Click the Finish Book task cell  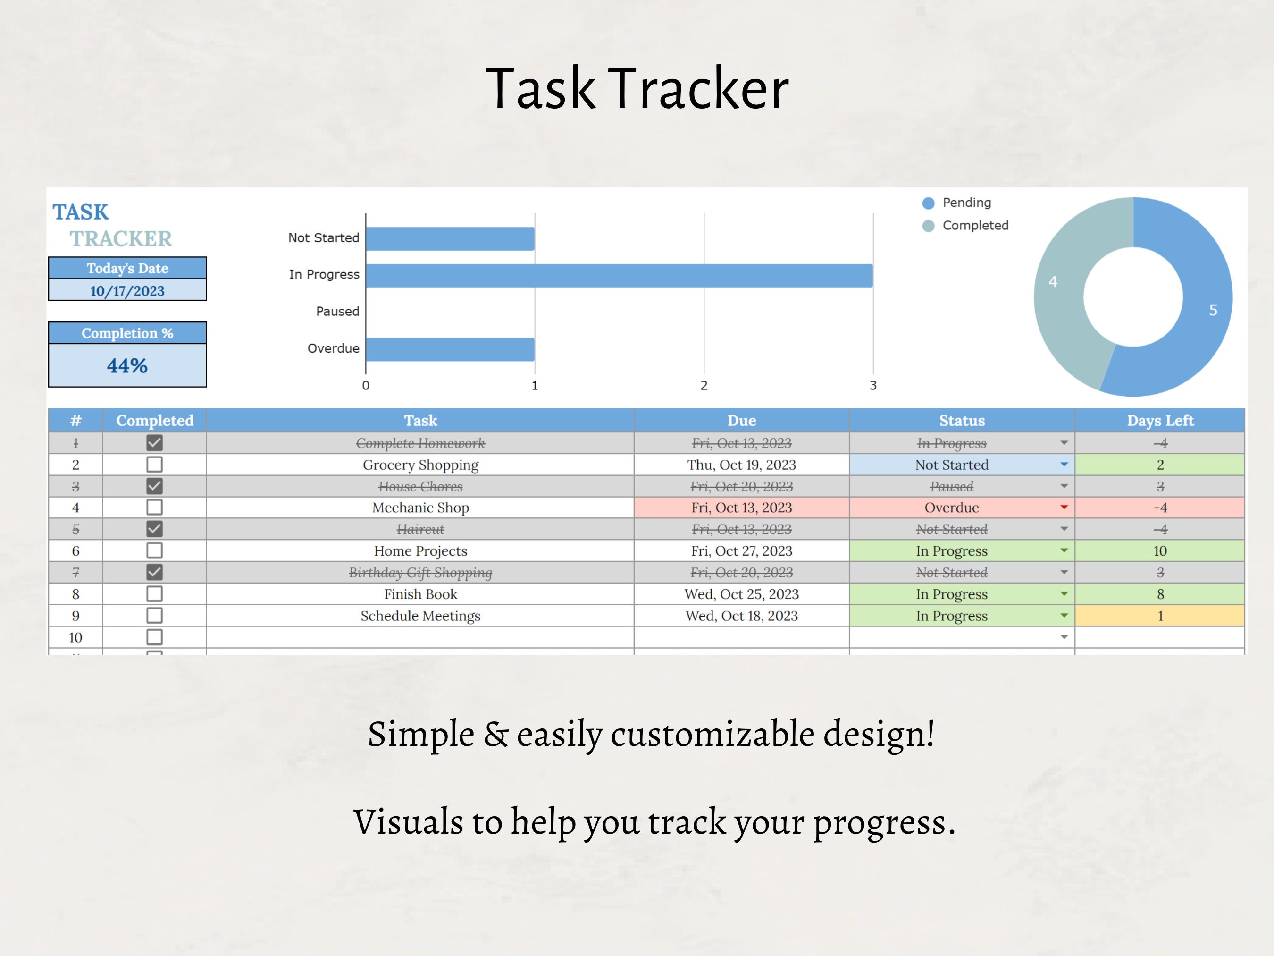click(420, 594)
